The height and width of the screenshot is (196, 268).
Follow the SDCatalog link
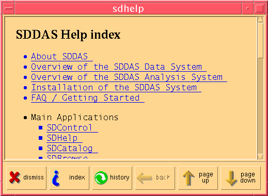click(72, 149)
